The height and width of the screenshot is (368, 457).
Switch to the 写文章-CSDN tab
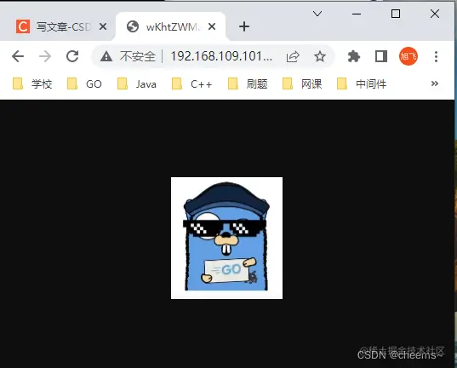pyautogui.click(x=62, y=27)
